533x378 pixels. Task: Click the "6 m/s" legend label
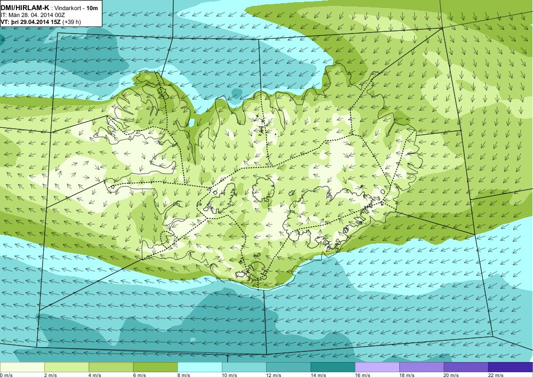tap(139, 375)
